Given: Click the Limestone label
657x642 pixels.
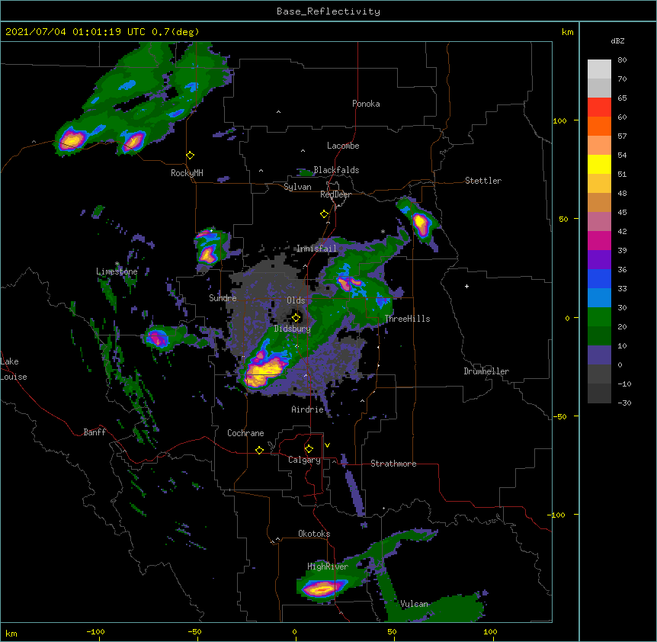Looking at the screenshot, I should point(117,271).
